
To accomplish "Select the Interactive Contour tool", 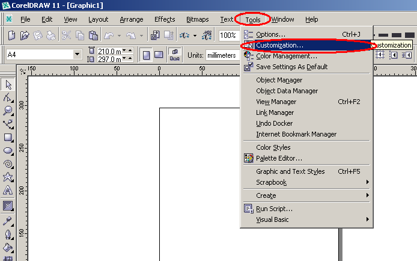I will coord(8,206).
